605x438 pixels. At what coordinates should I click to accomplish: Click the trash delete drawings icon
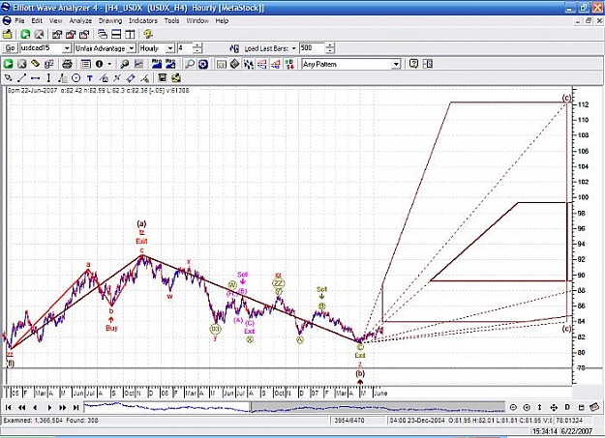tap(163, 78)
